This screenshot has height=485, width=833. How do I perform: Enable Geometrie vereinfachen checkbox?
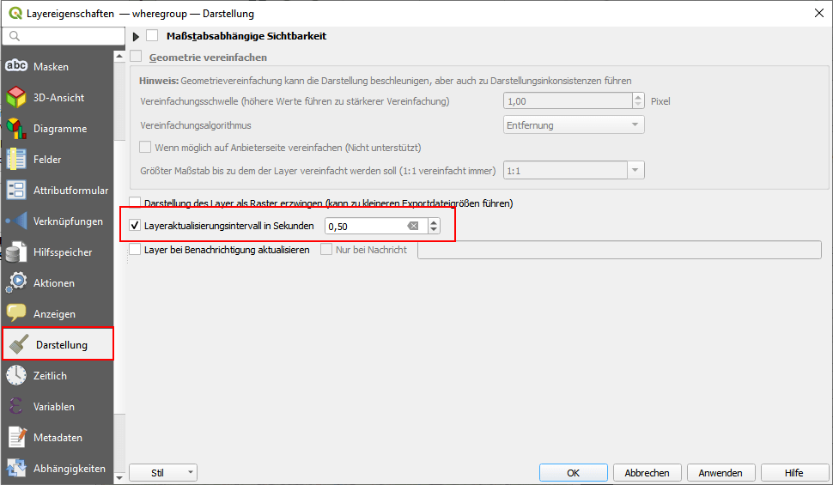[136, 58]
